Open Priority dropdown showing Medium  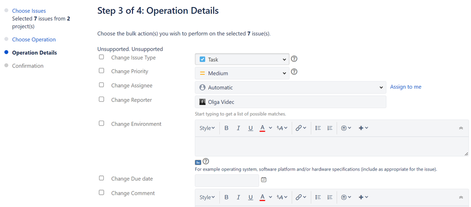242,73
